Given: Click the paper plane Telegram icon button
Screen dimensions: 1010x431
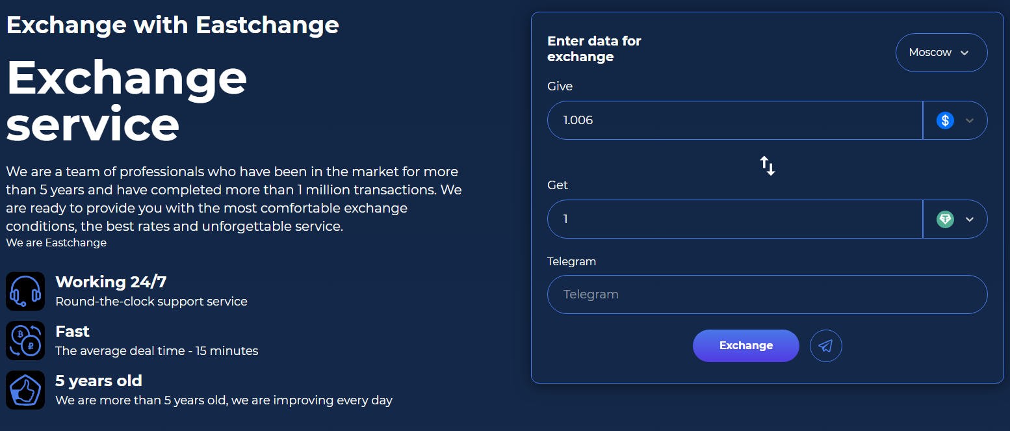Looking at the screenshot, I should tap(825, 346).
